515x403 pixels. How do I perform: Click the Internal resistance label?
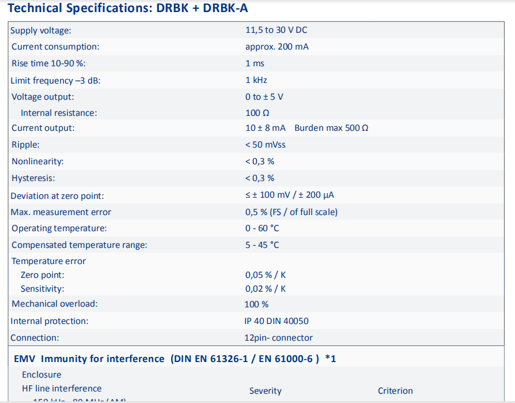[59, 113]
